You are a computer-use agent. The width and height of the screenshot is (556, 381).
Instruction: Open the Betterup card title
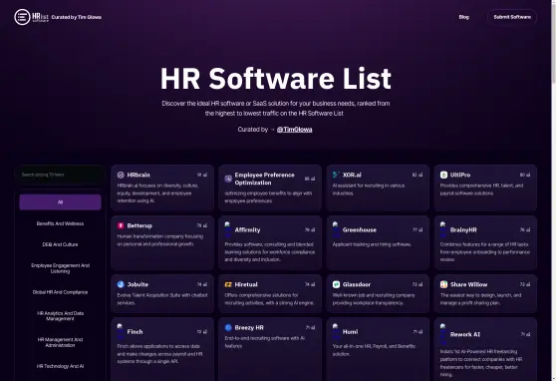139,225
